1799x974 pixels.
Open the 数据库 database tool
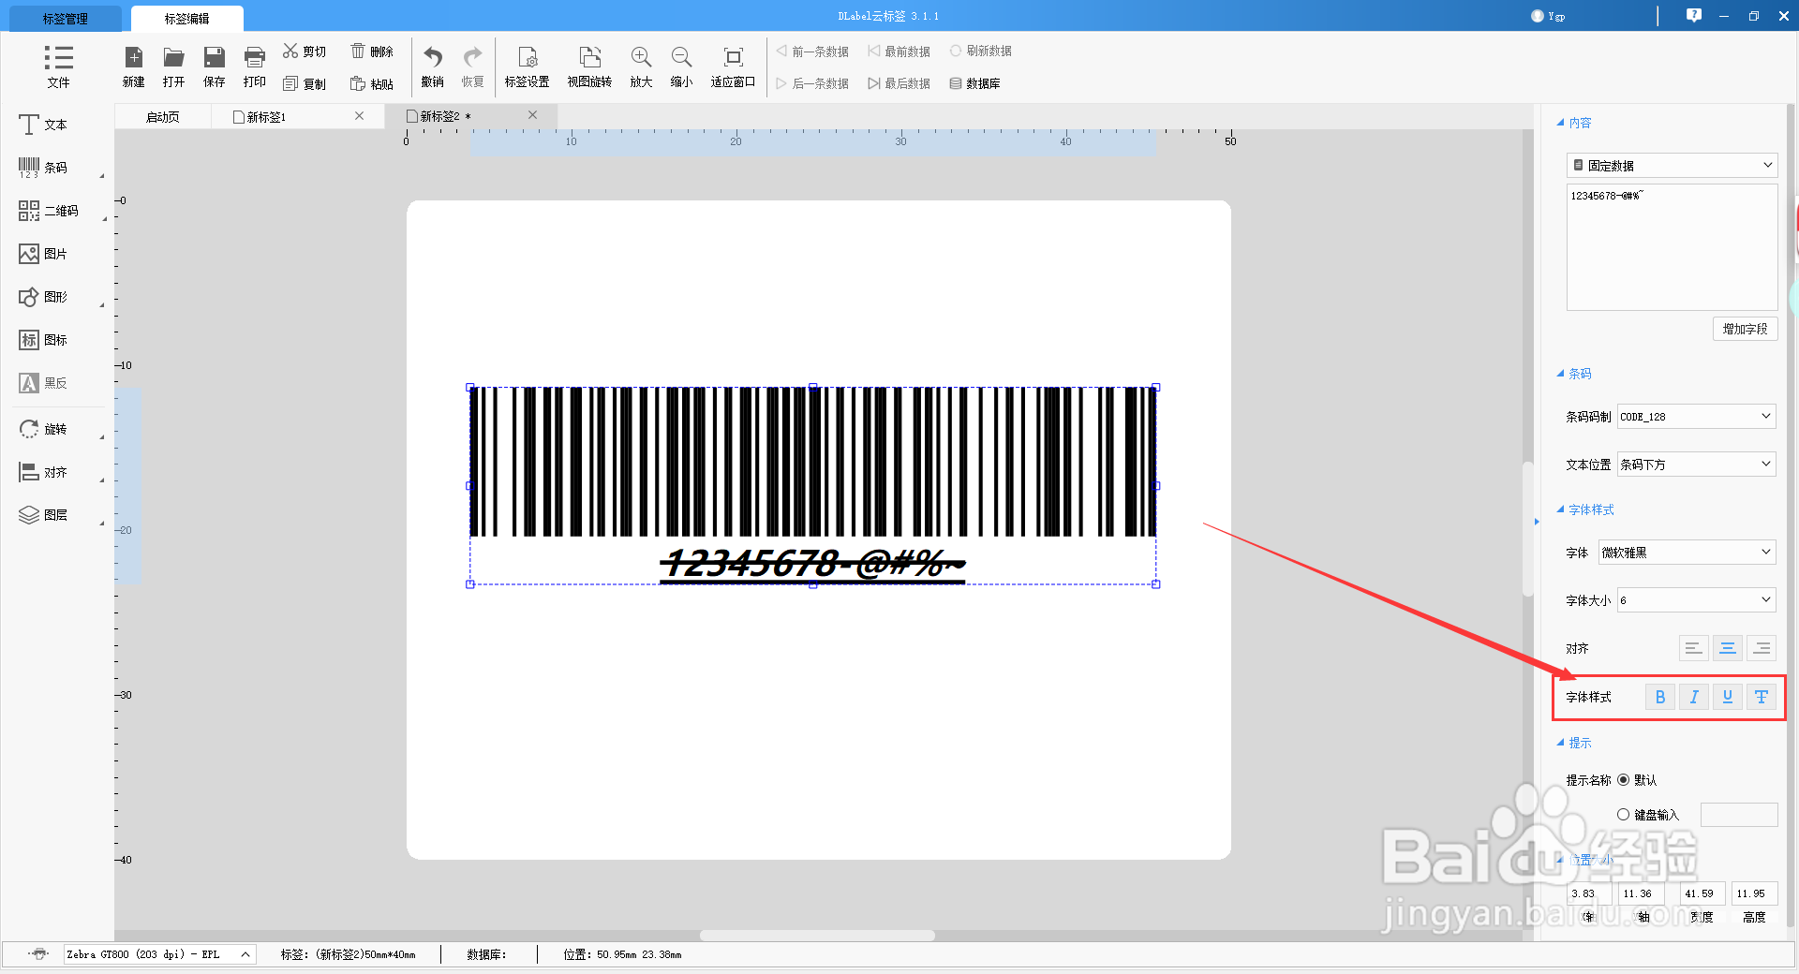tap(974, 83)
